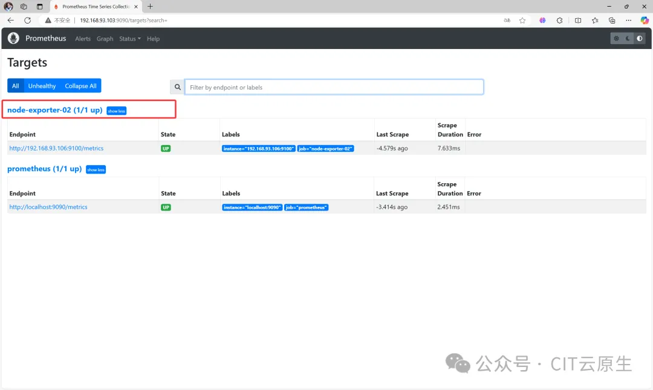Click the browser profile avatar icon

click(8, 7)
